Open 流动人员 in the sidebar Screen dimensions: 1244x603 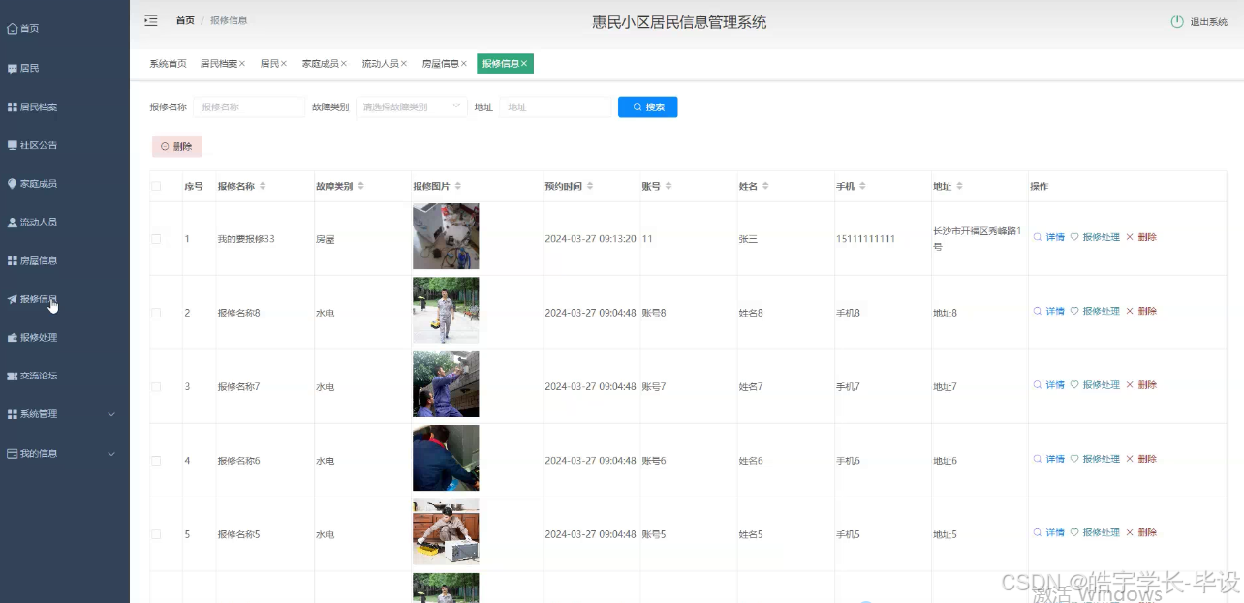[x=32, y=222]
